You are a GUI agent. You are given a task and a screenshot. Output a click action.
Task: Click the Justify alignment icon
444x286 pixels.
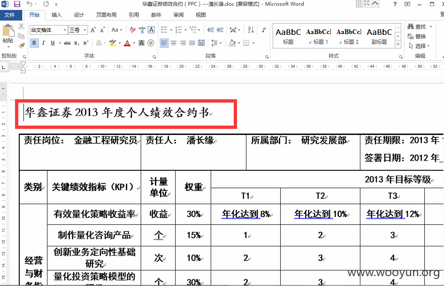[x=192, y=43]
